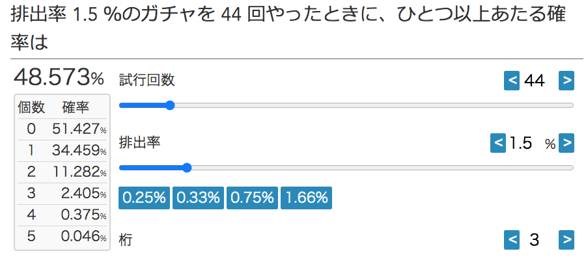The width and height of the screenshot is (586, 262).
Task: Decrease the drop rate (排出率)
Action: [498, 143]
